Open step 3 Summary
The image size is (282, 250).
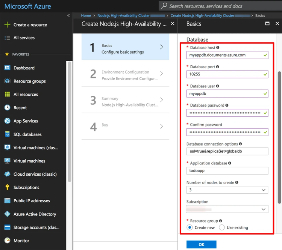click(125, 100)
